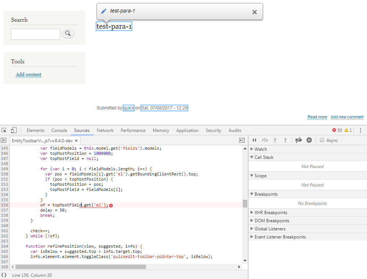Viewport: 367px width, 279px height.
Task: Open the quick author link
Action: [x=129, y=108]
